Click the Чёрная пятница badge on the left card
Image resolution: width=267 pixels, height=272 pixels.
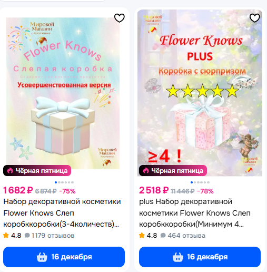click(x=37, y=170)
